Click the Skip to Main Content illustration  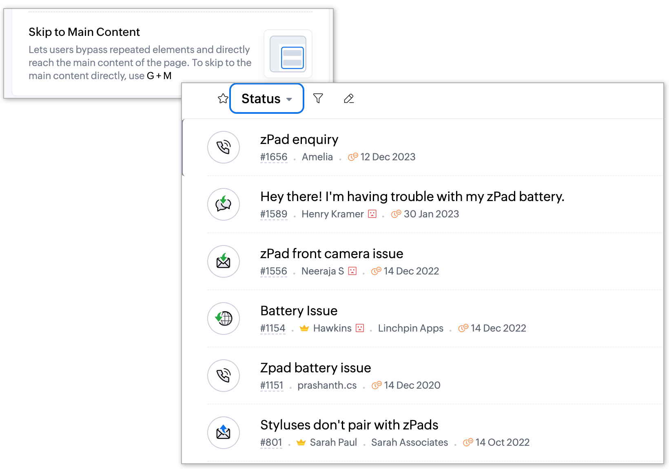coord(288,54)
